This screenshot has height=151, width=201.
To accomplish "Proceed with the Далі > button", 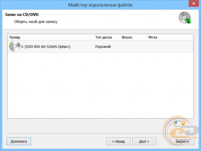I will point(144,141).
